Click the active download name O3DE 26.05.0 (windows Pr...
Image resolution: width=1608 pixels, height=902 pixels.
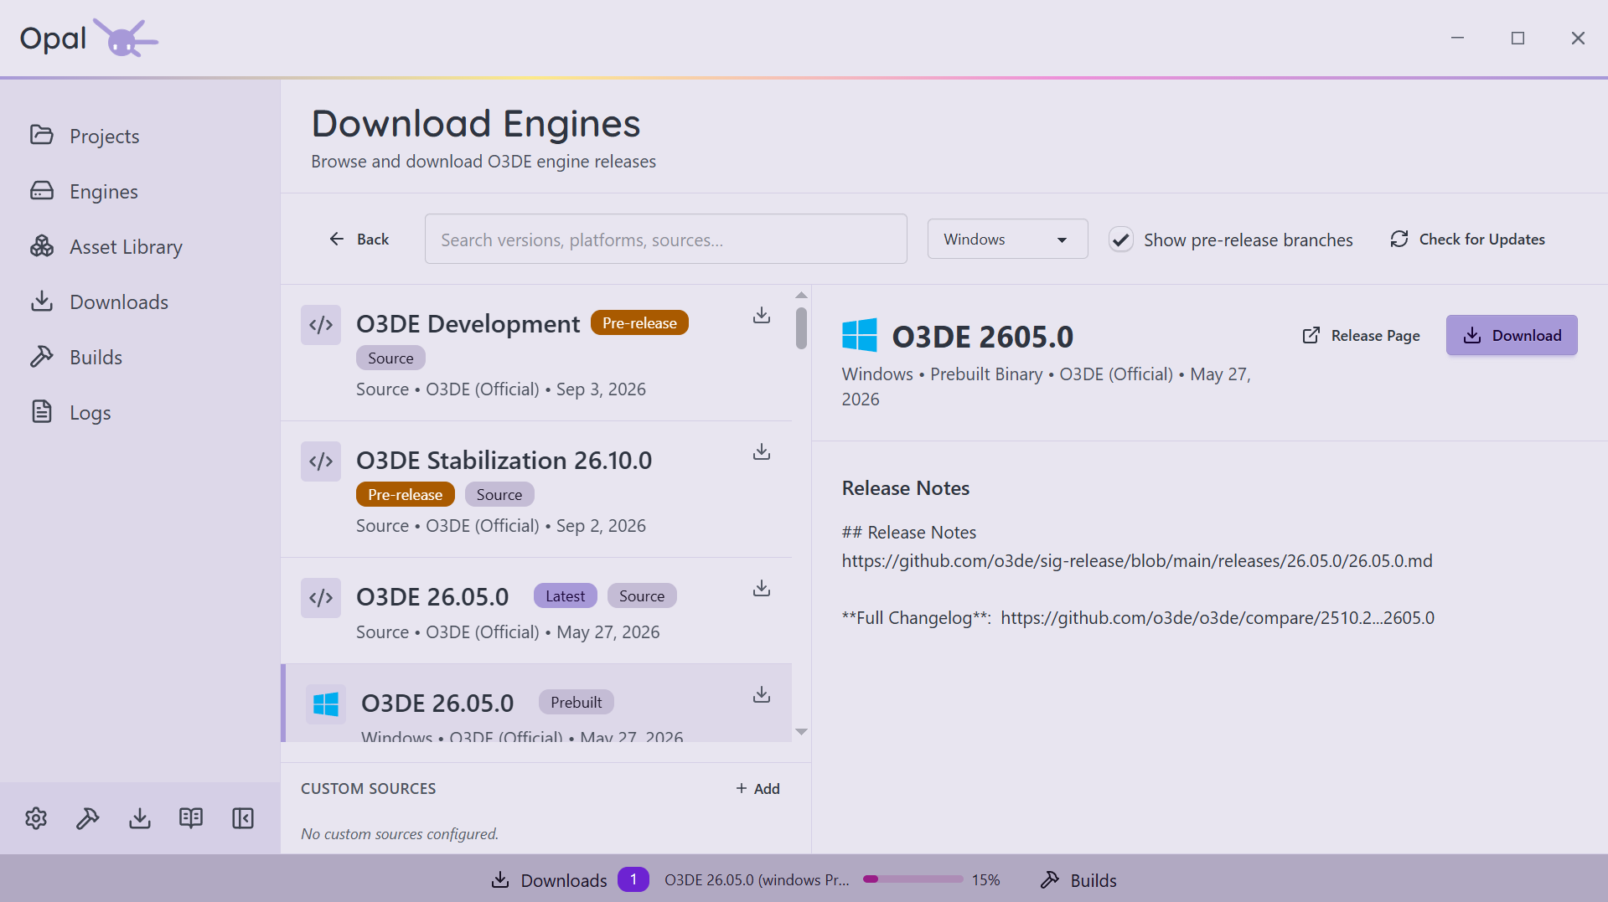click(x=757, y=879)
